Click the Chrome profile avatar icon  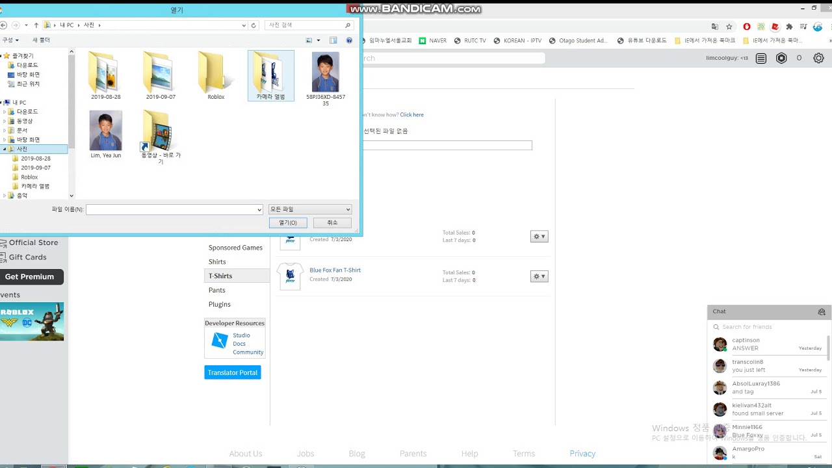click(x=818, y=27)
